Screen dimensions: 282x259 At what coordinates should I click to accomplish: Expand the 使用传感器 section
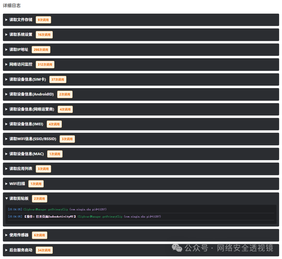click(141, 235)
